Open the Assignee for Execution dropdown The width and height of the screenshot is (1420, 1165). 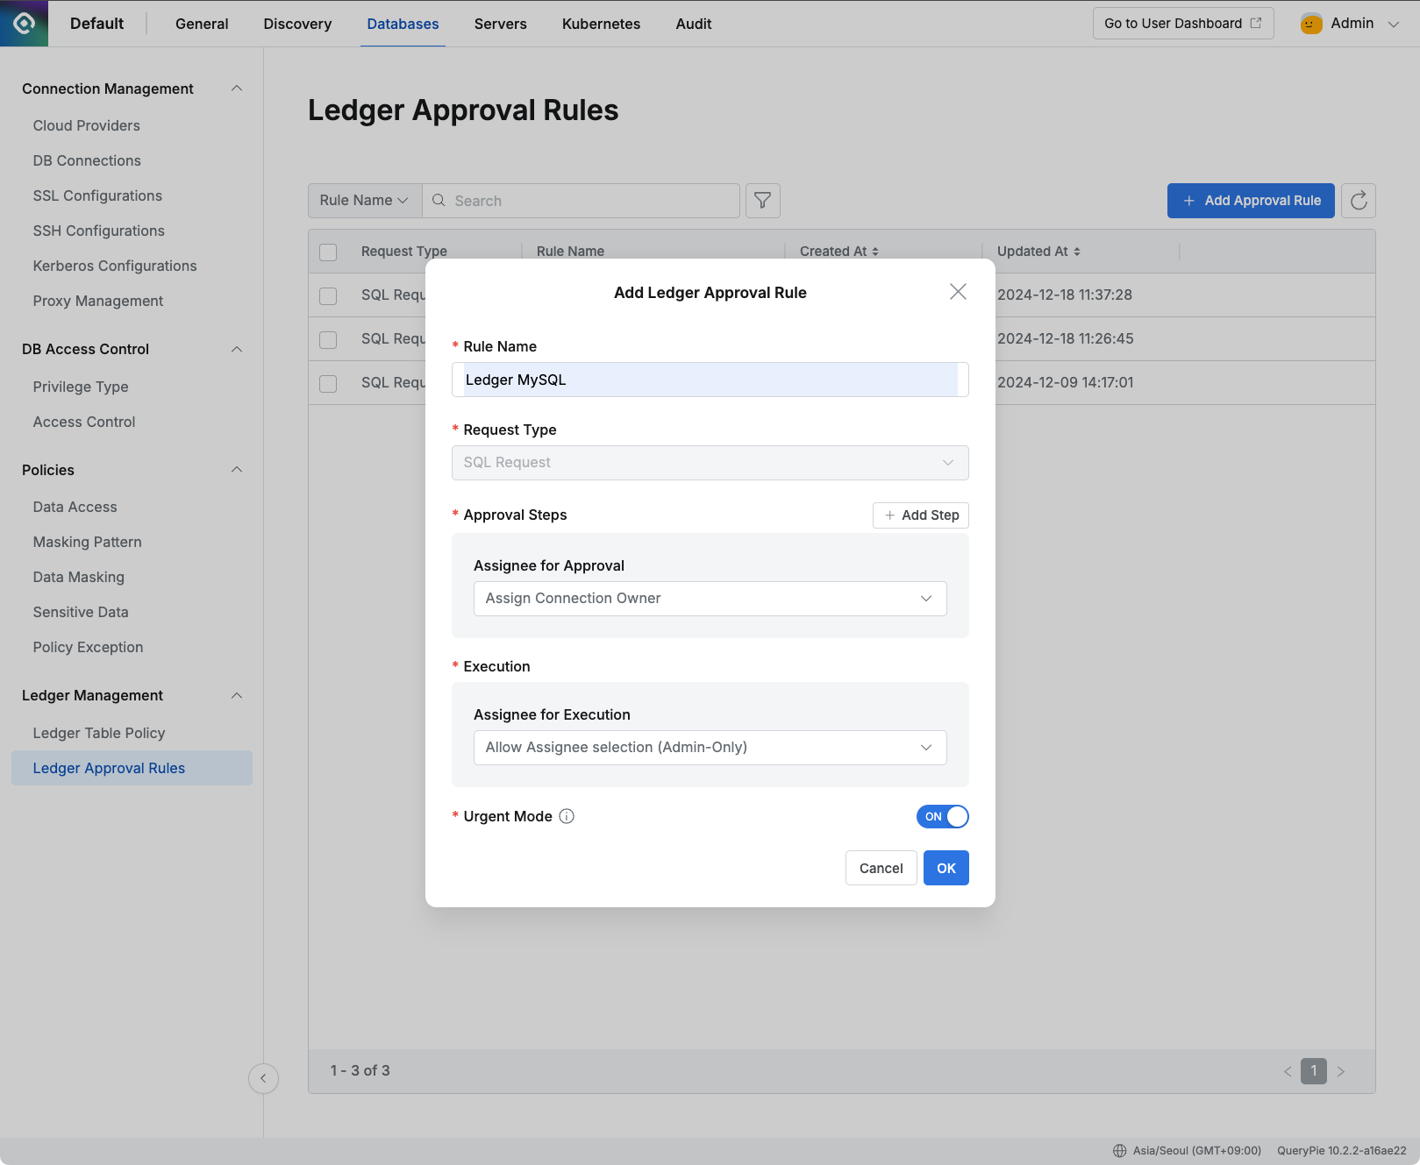(x=710, y=747)
